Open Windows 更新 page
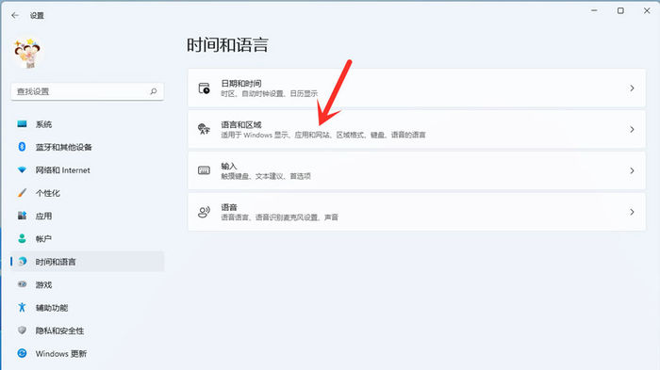This screenshot has height=370, width=660. point(87,354)
